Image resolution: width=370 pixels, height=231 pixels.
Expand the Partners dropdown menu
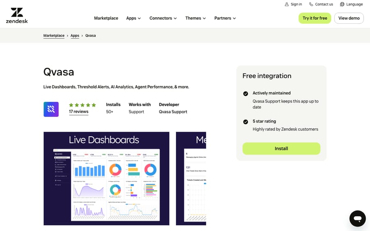coord(225,18)
